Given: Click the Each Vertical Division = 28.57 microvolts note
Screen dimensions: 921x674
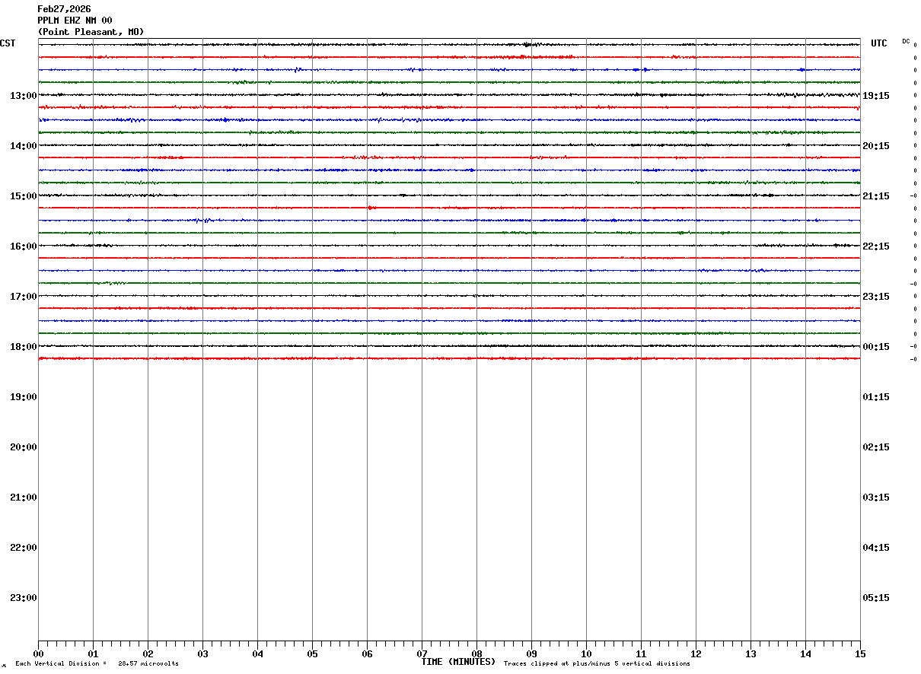Looking at the screenshot, I should (97, 664).
